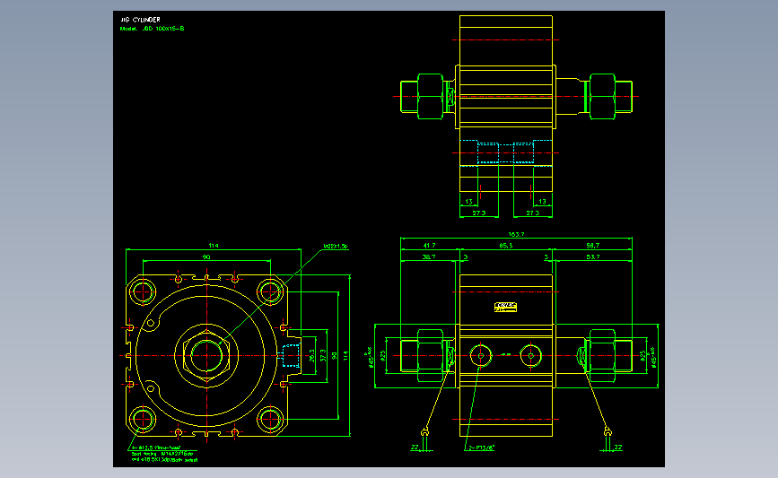Select the 85.3 body length dimension

505,246
